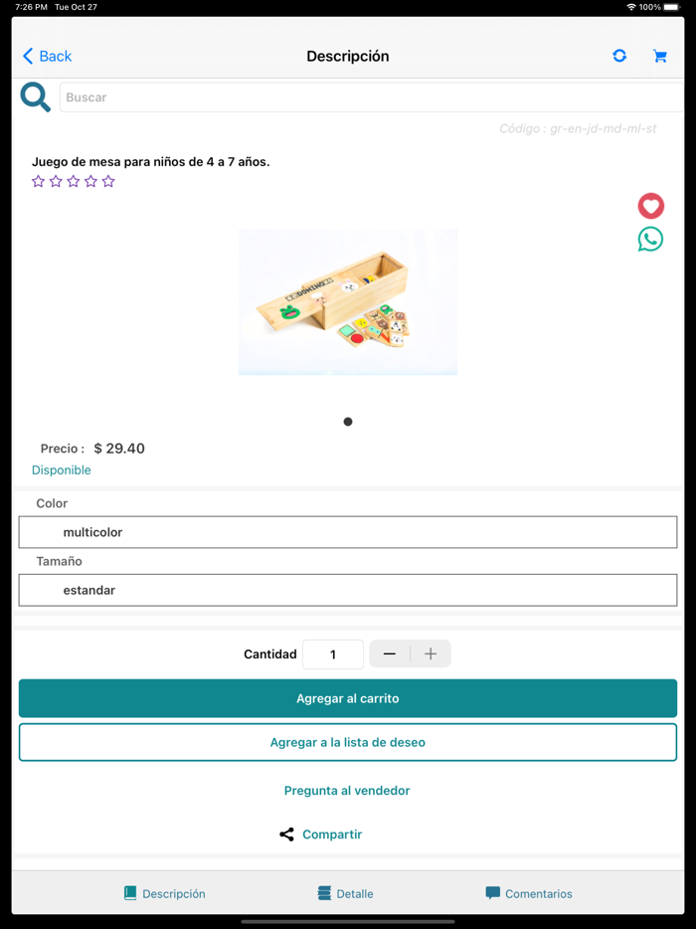
Task: Open the Pregunta al vendedor link
Action: click(x=347, y=791)
